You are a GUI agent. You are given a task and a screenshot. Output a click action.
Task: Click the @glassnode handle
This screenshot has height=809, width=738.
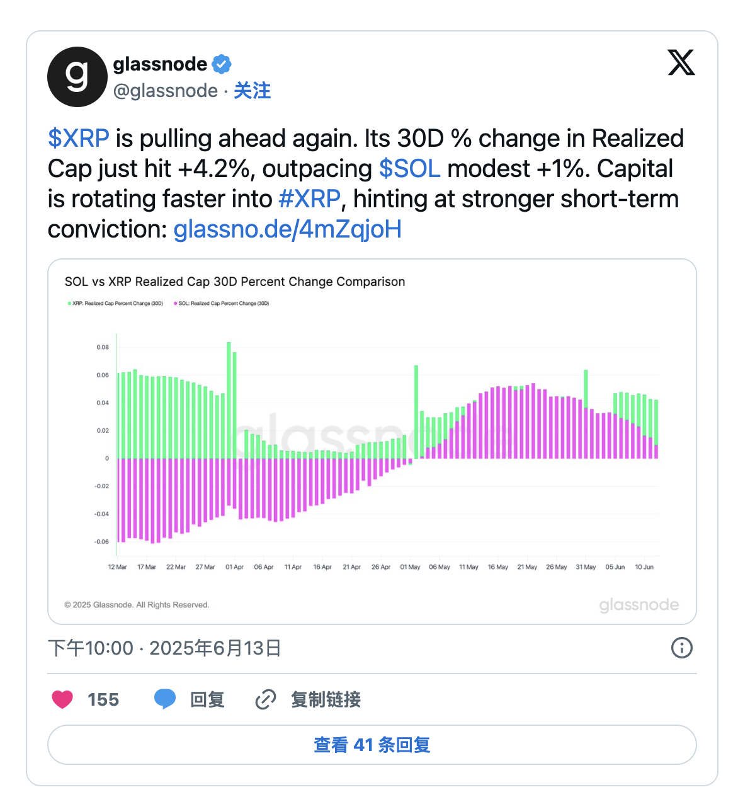165,91
